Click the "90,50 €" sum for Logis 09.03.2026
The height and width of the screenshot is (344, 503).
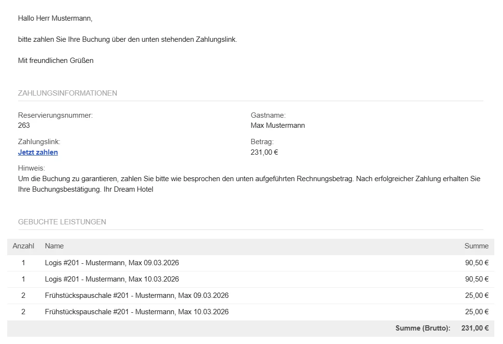(x=477, y=263)
